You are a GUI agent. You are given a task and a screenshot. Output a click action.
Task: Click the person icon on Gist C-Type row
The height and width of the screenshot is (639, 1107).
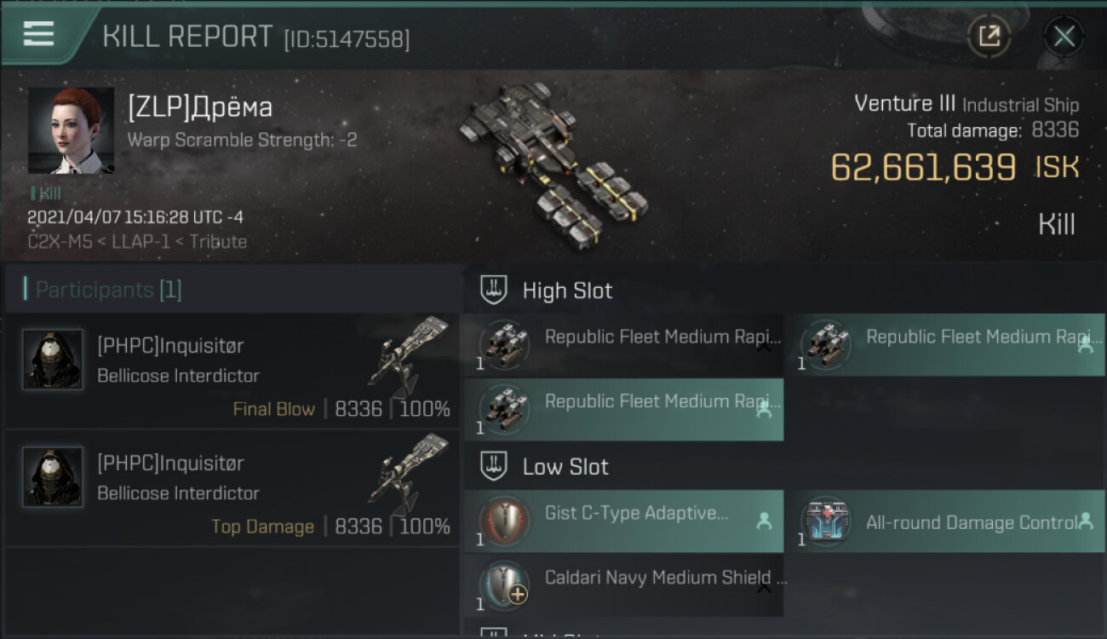pos(764,521)
